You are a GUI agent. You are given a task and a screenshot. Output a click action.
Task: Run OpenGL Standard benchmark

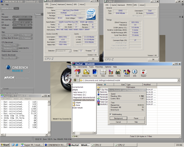(x=10, y=58)
